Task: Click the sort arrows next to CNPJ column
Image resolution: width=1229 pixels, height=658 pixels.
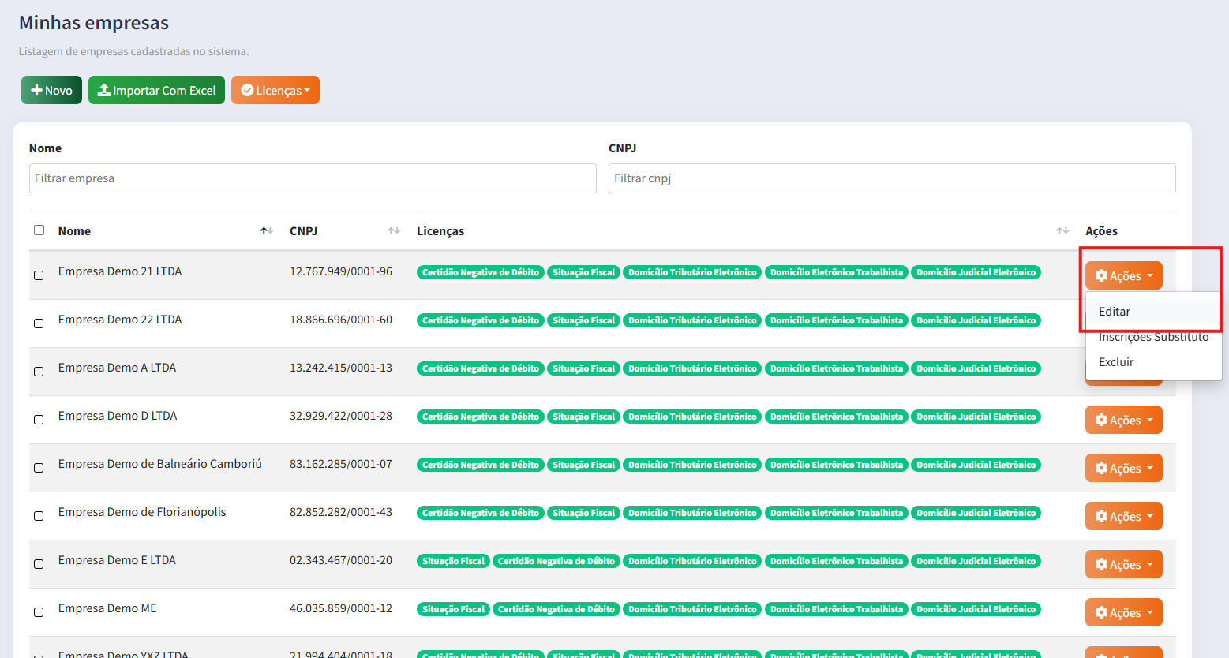Action: [x=392, y=230]
